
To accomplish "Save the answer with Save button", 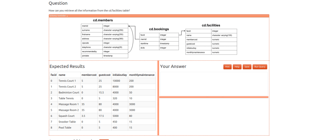I will [x=247, y=67].
